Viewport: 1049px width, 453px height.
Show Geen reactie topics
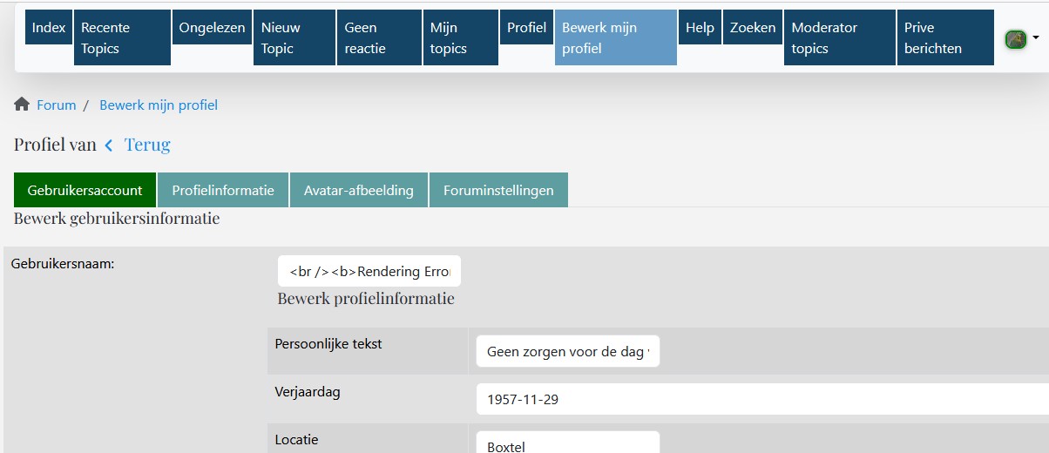(379, 38)
